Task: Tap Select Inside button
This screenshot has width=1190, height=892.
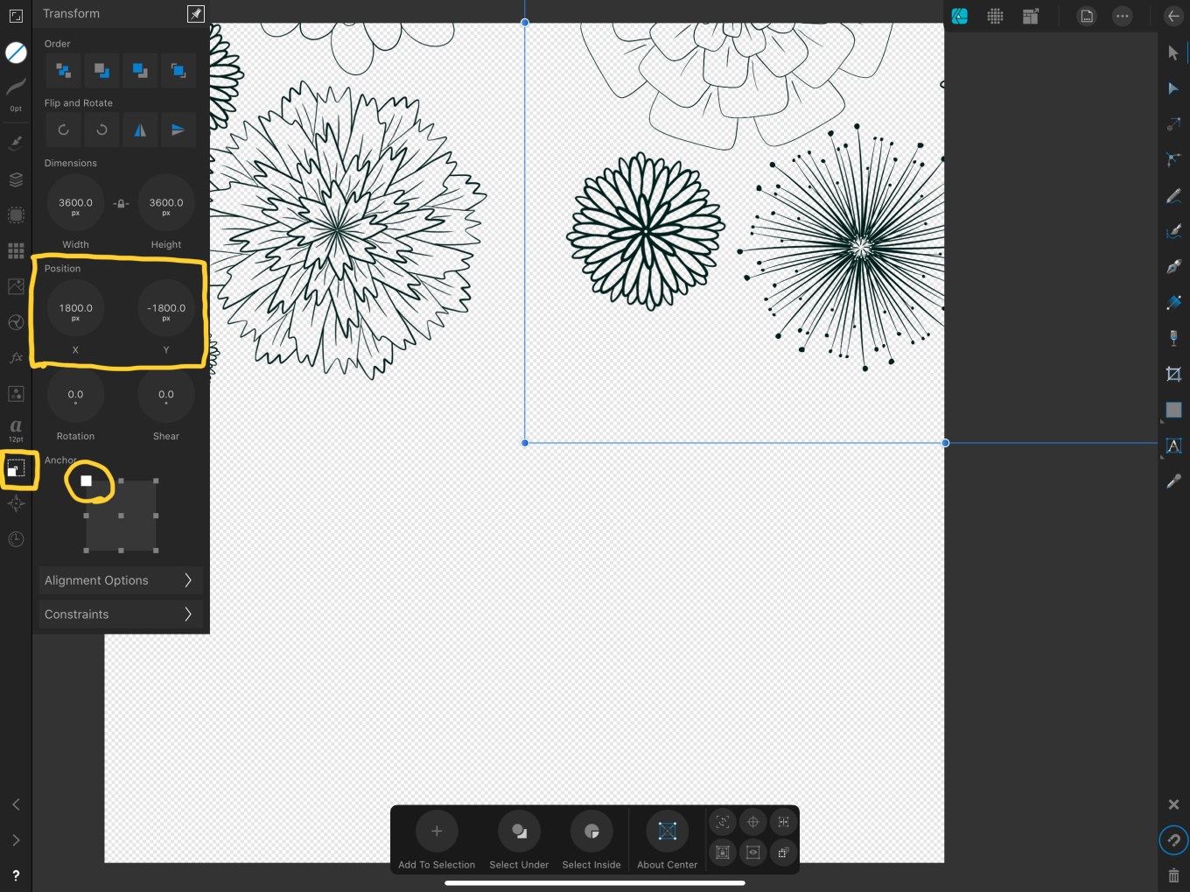Action: pyautogui.click(x=591, y=832)
